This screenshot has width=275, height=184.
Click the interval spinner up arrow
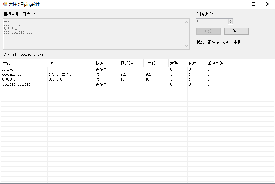[231, 20]
